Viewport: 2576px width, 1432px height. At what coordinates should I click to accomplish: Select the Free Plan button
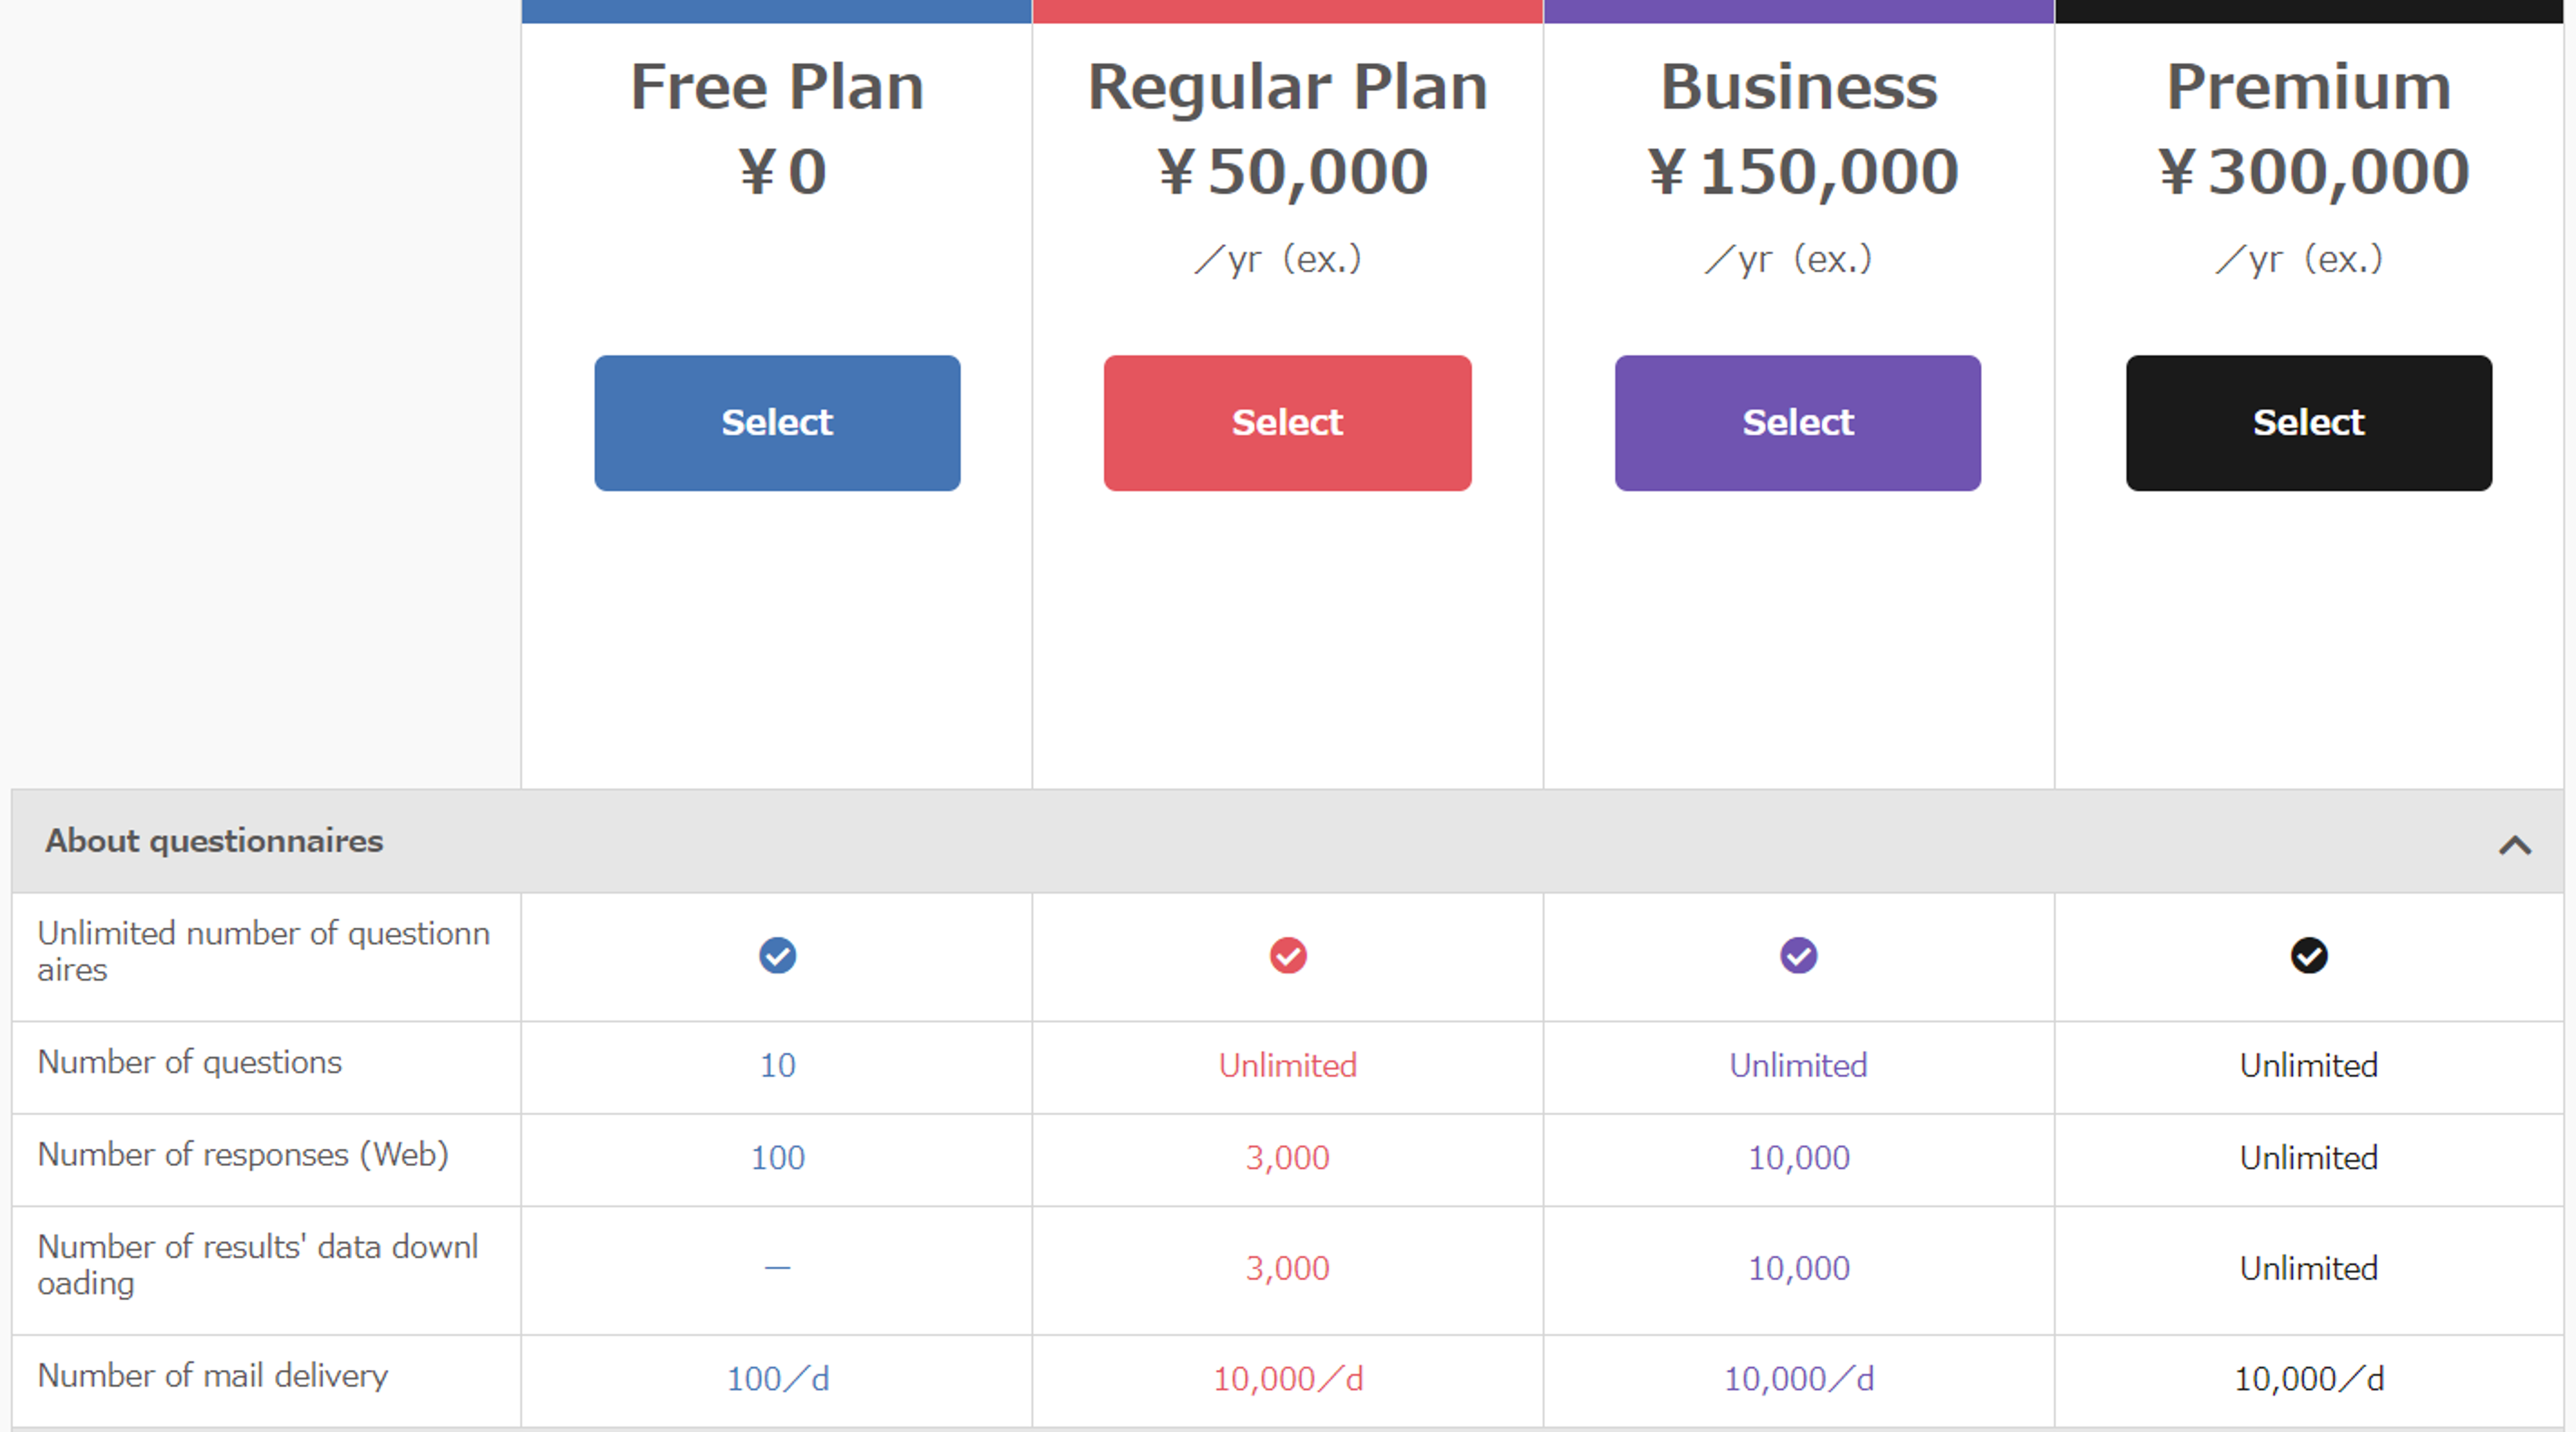coord(777,423)
